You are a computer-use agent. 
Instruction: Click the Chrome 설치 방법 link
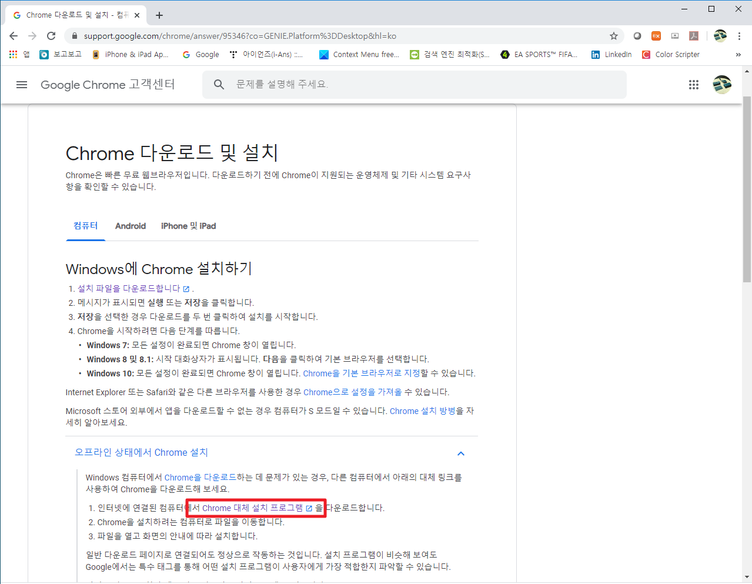tap(423, 411)
